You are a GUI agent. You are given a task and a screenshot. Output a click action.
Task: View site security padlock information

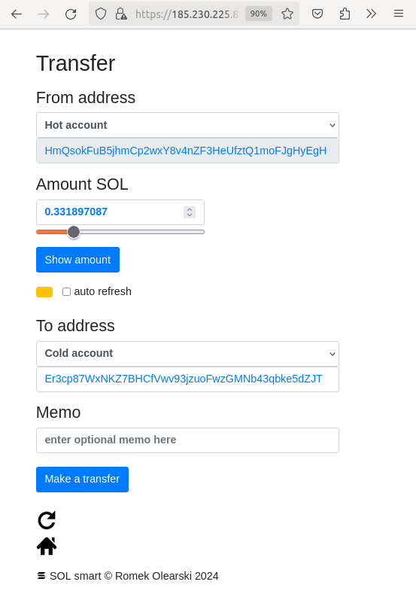click(121, 14)
